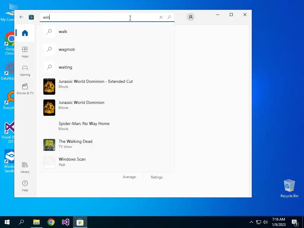
Task: Open the Movies & TV section
Action: tap(25, 89)
